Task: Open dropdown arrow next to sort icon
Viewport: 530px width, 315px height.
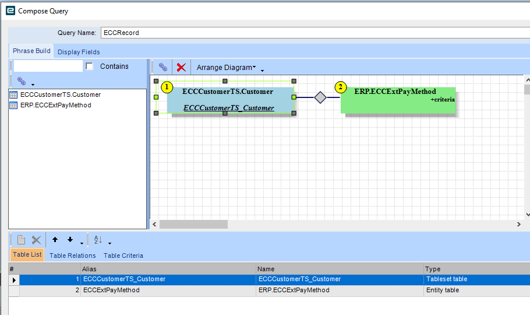Action: [x=109, y=243]
